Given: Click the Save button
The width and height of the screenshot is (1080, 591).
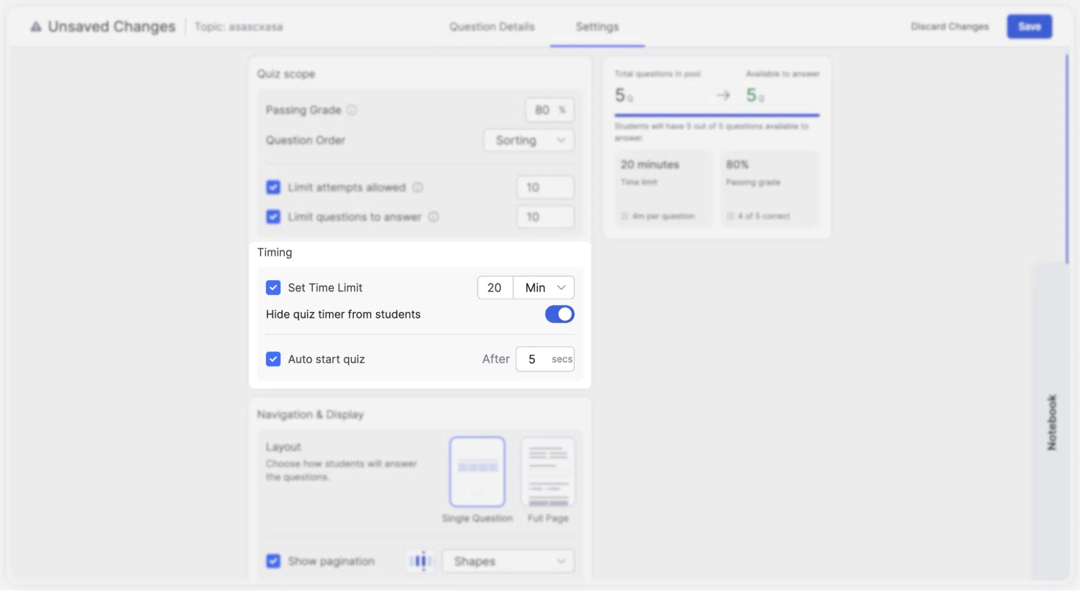Looking at the screenshot, I should (1029, 26).
